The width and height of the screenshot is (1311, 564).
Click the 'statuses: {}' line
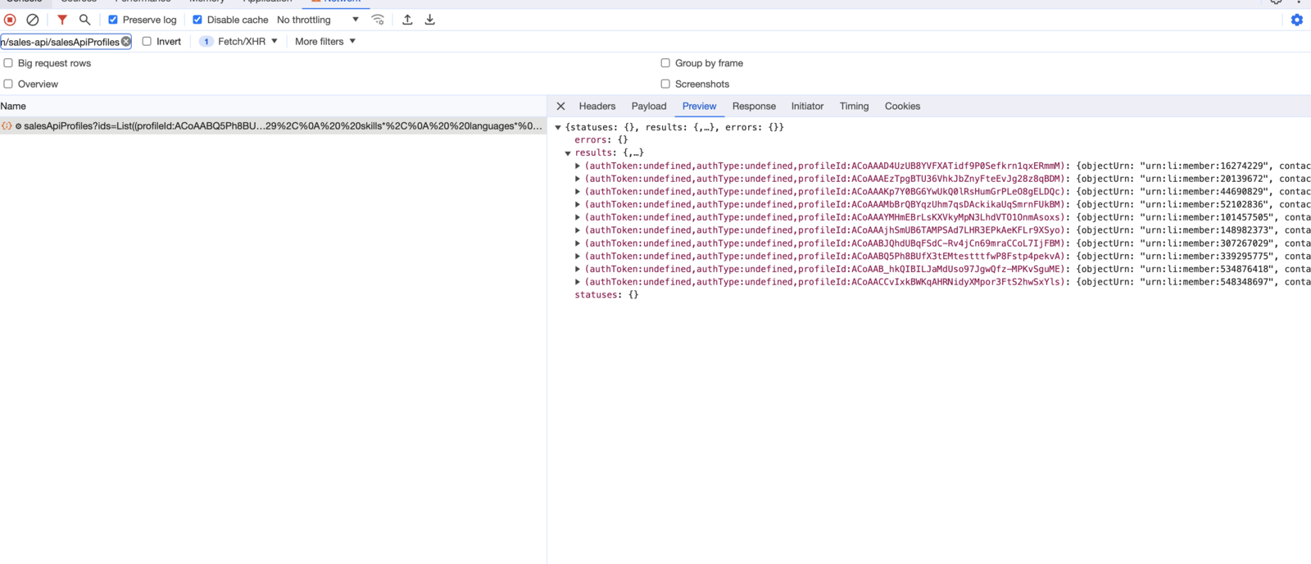coord(606,295)
